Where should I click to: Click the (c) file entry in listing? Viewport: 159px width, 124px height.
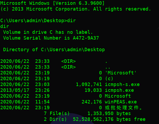(x=109, y=79)
